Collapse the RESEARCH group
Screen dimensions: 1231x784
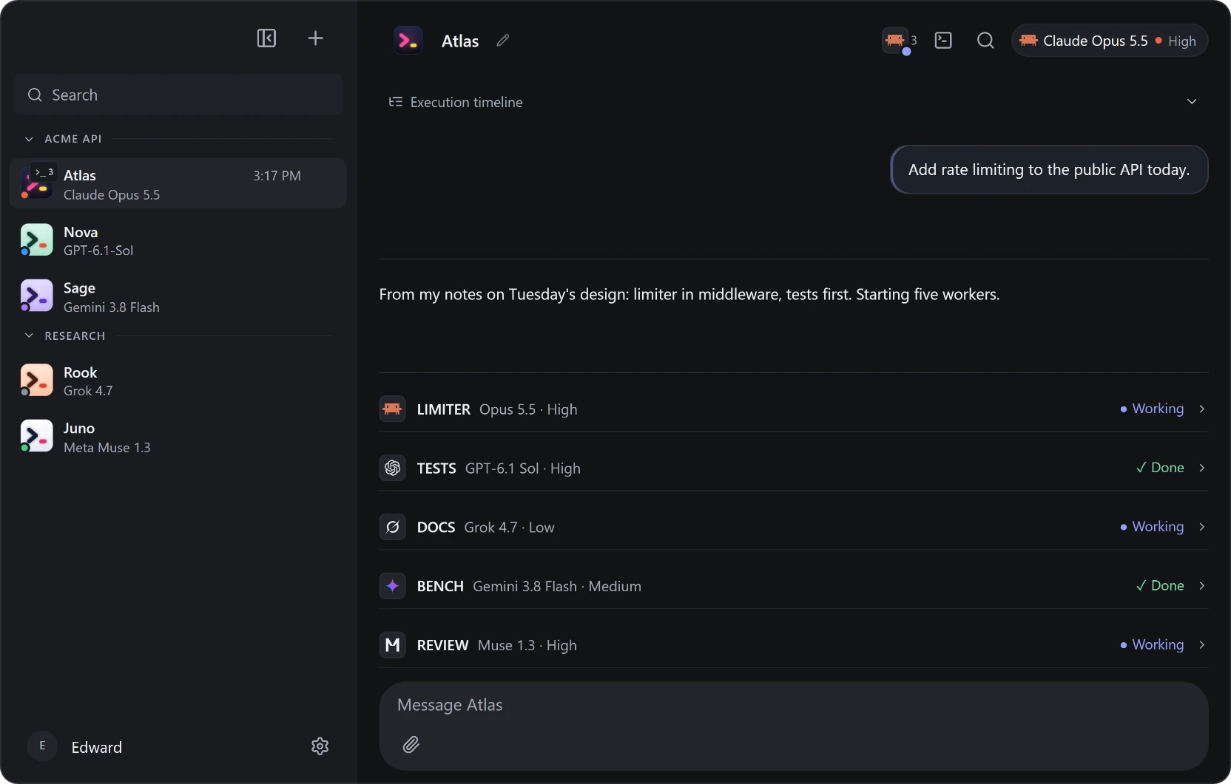[29, 335]
